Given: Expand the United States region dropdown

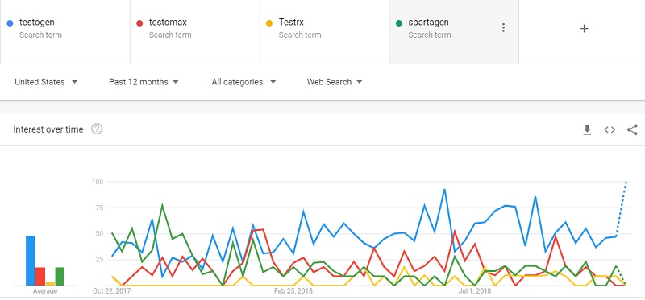Looking at the screenshot, I should click(46, 82).
